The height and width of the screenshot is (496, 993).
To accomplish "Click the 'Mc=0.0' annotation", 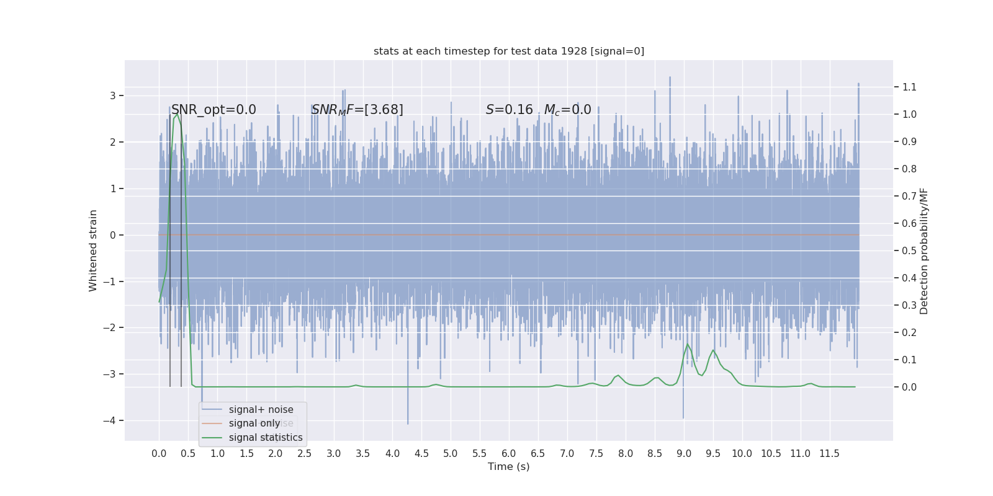I will (x=568, y=110).
